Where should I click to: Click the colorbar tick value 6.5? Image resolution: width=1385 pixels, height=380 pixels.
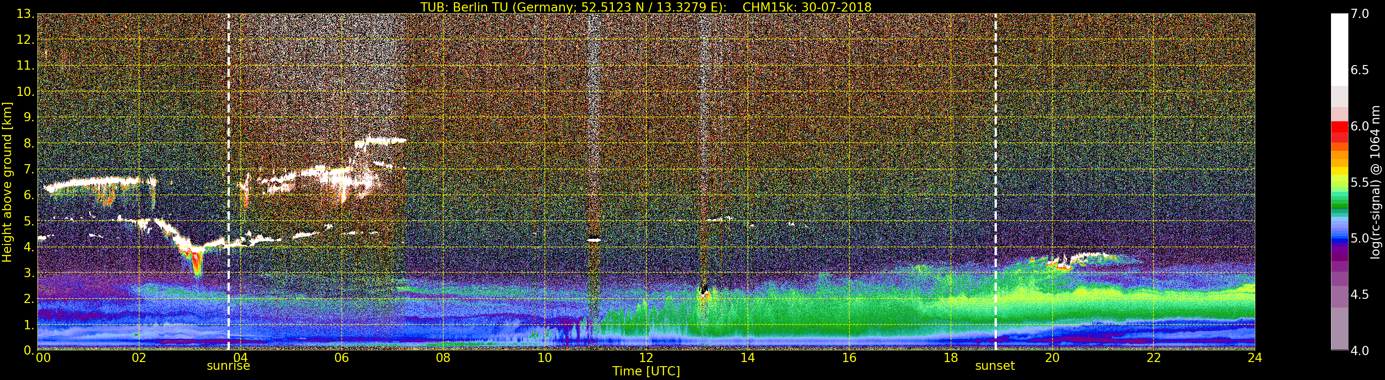pos(1359,70)
